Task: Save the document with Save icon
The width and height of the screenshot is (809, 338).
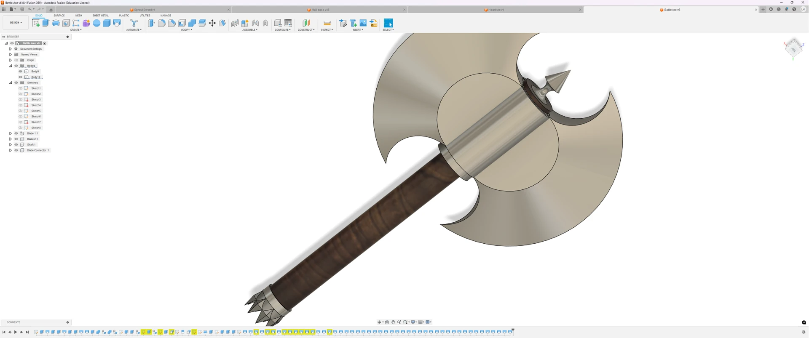Action: 22,9
